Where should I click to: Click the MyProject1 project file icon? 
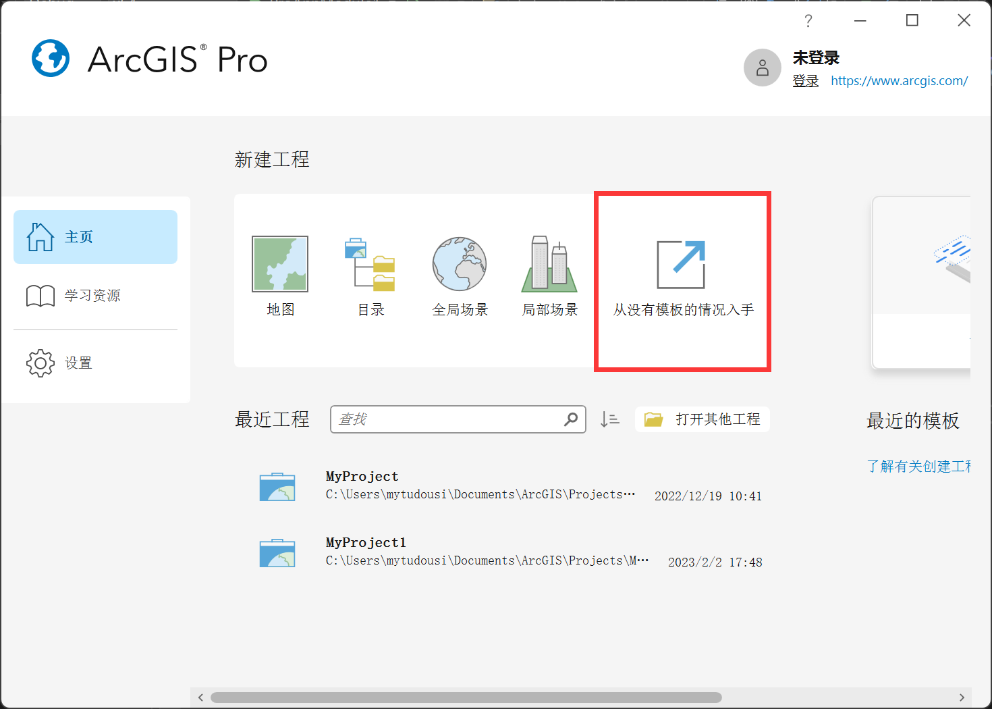[x=277, y=553]
